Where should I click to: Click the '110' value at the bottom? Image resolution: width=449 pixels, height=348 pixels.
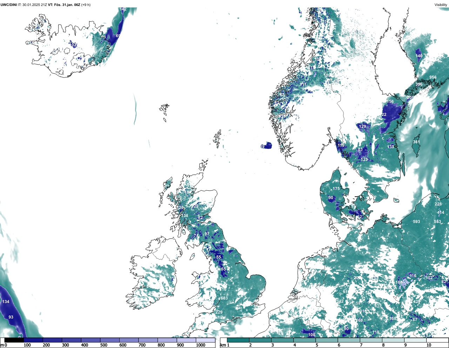pyautogui.click(x=376, y=332)
